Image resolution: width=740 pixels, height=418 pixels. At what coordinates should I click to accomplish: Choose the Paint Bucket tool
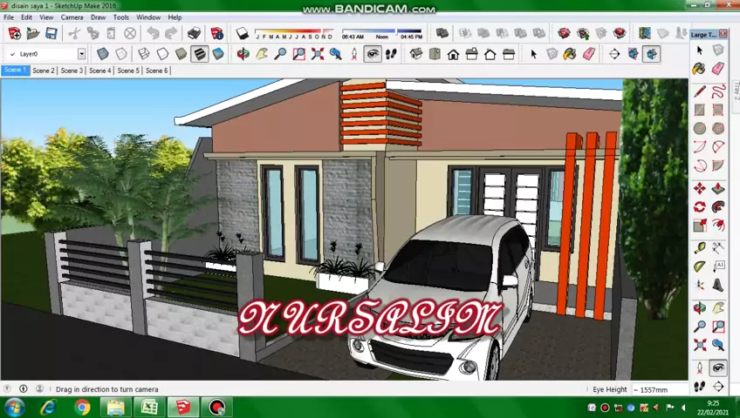[570, 54]
